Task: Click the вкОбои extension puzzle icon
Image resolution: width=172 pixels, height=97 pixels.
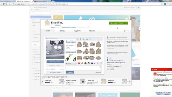Action: (83, 81)
